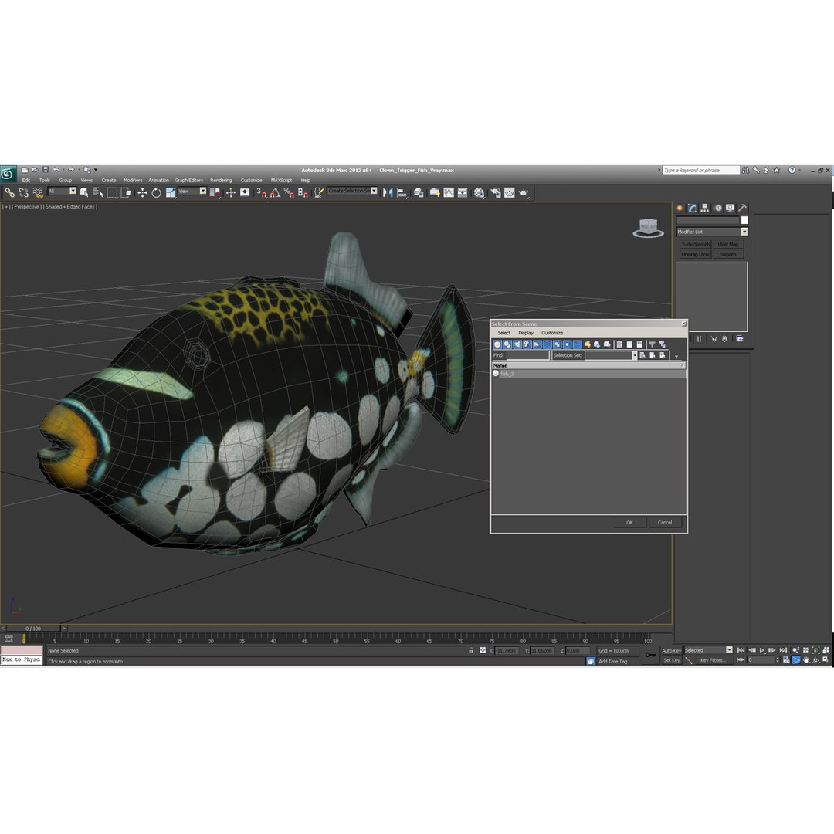The image size is (834, 834).
Task: Open the Display command panel tab
Action: 730,208
